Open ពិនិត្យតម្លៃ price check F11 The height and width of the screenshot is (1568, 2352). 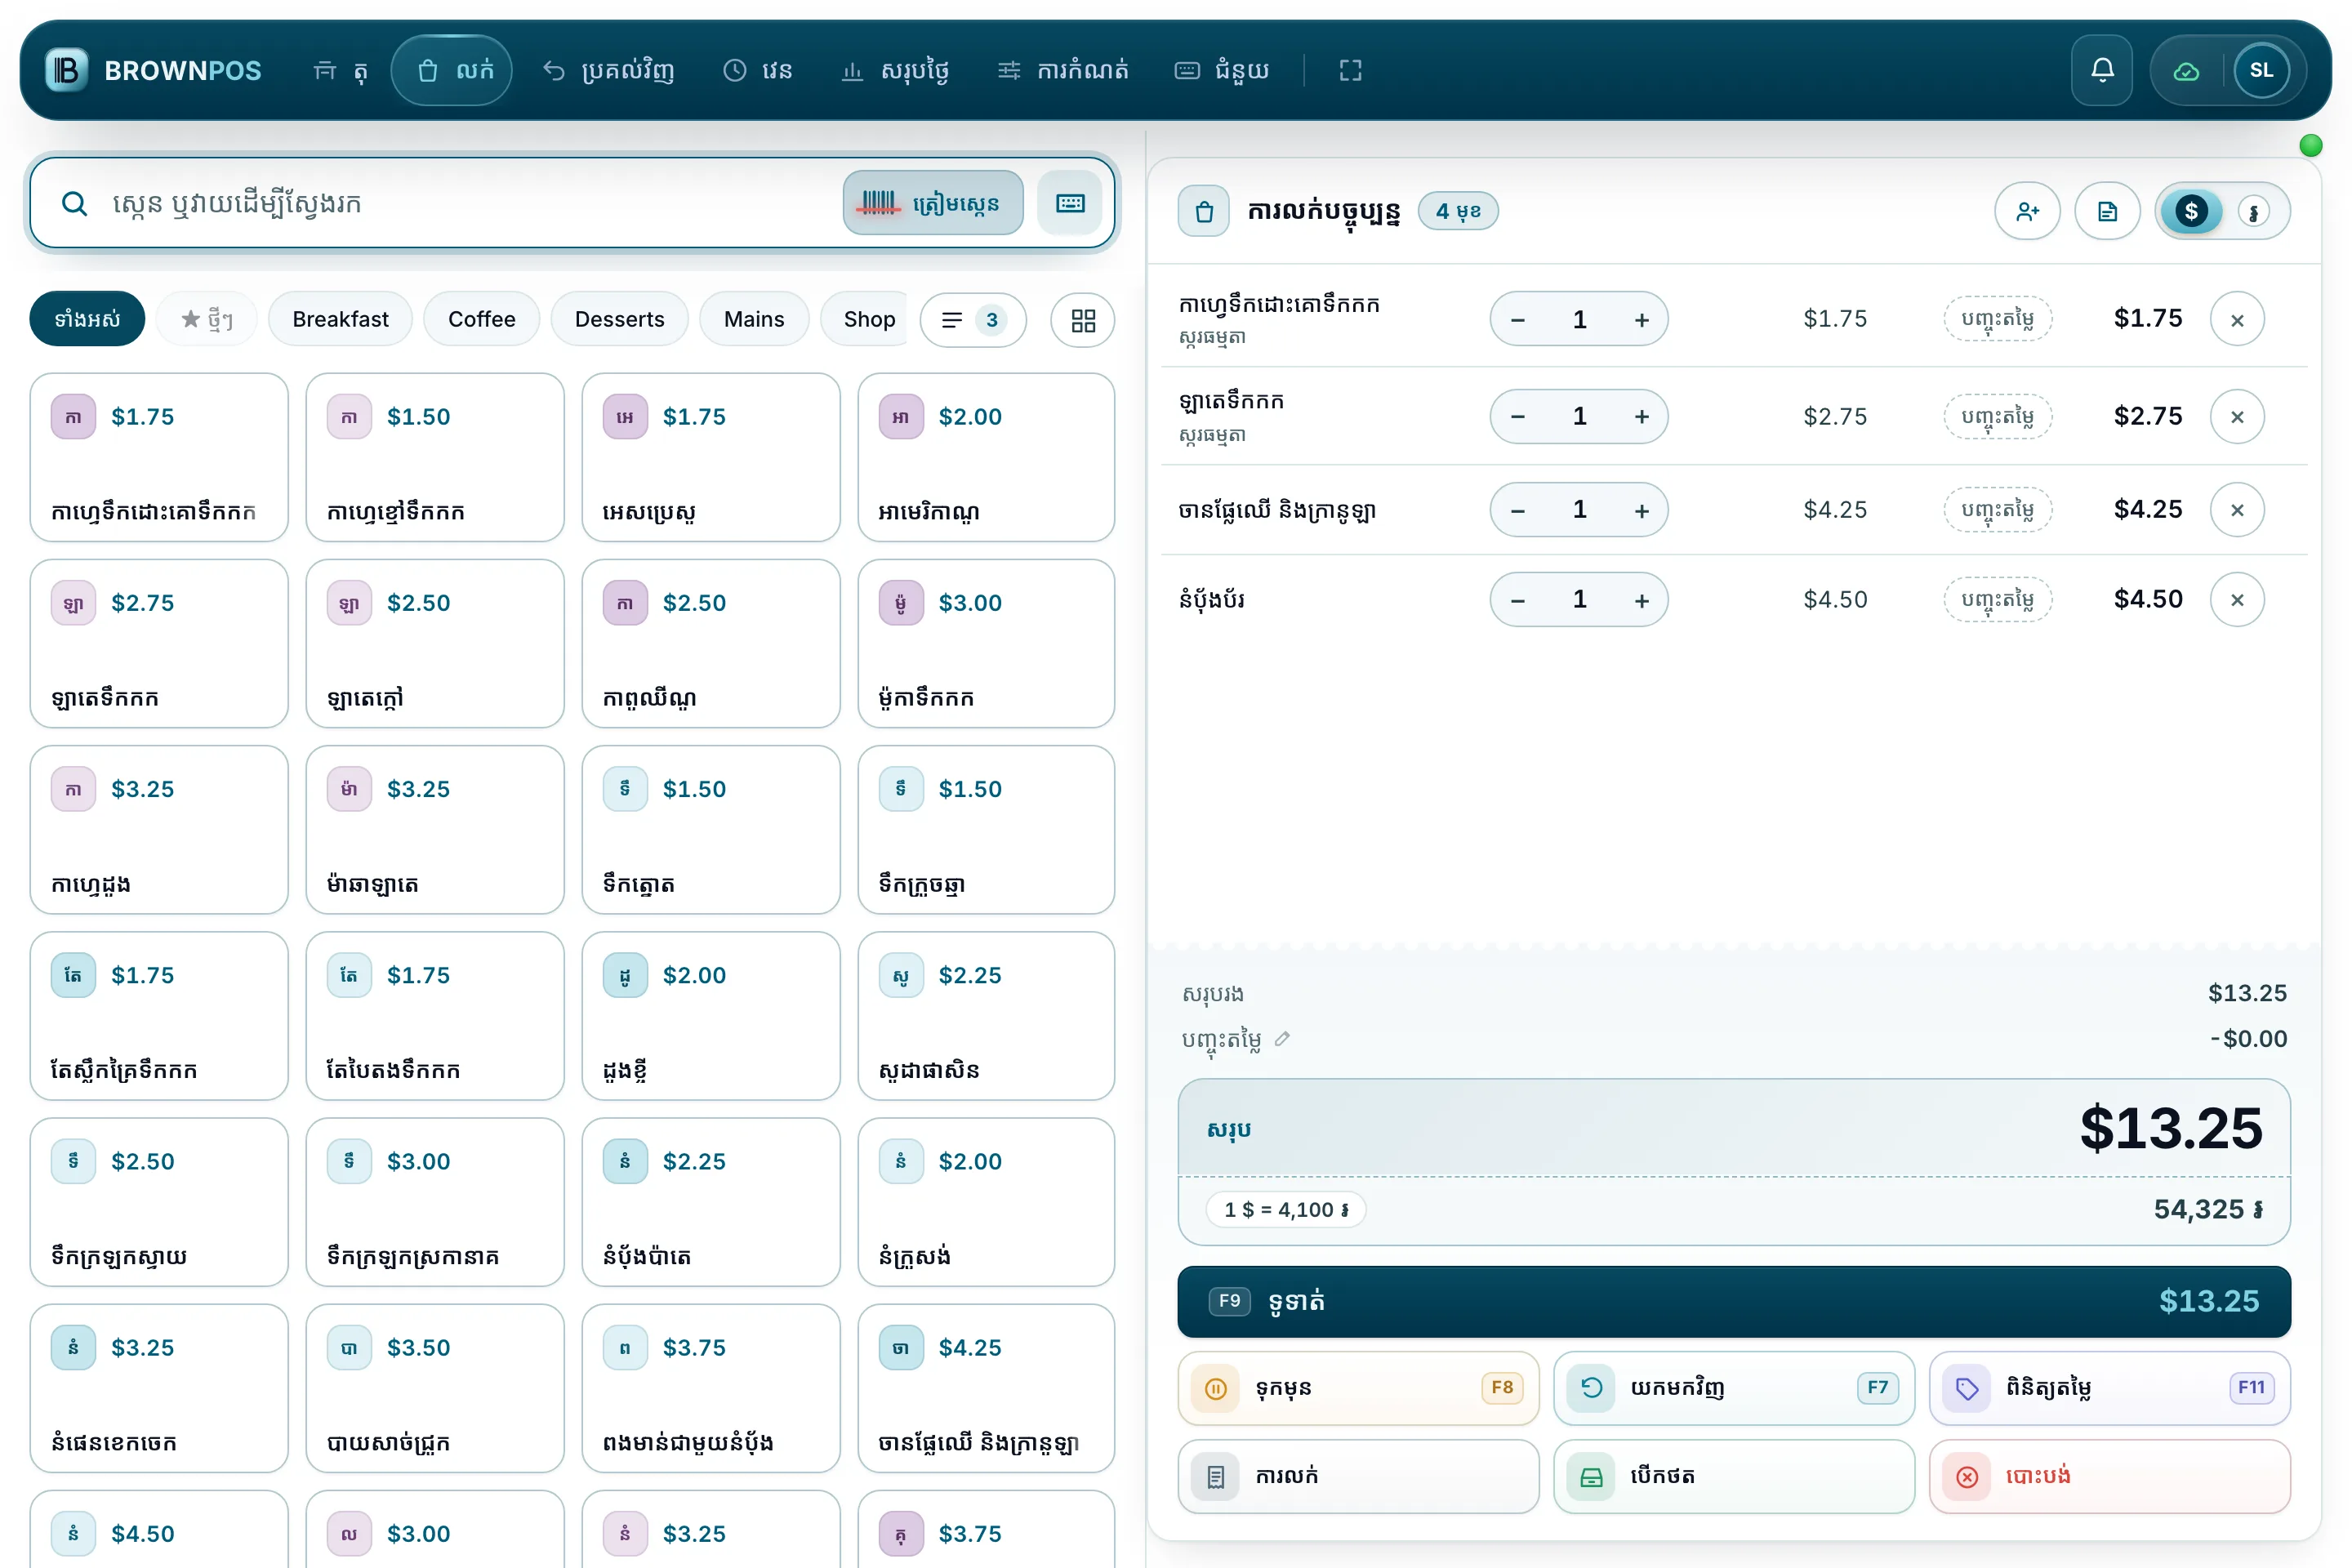pyautogui.click(x=2110, y=1388)
